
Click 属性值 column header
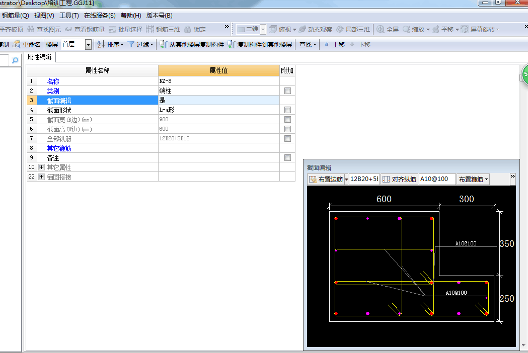[x=219, y=70]
